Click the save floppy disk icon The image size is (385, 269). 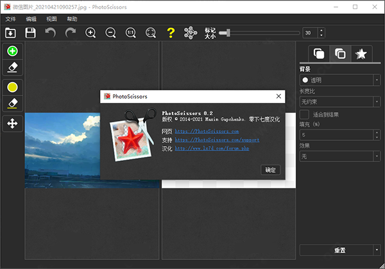click(31, 33)
